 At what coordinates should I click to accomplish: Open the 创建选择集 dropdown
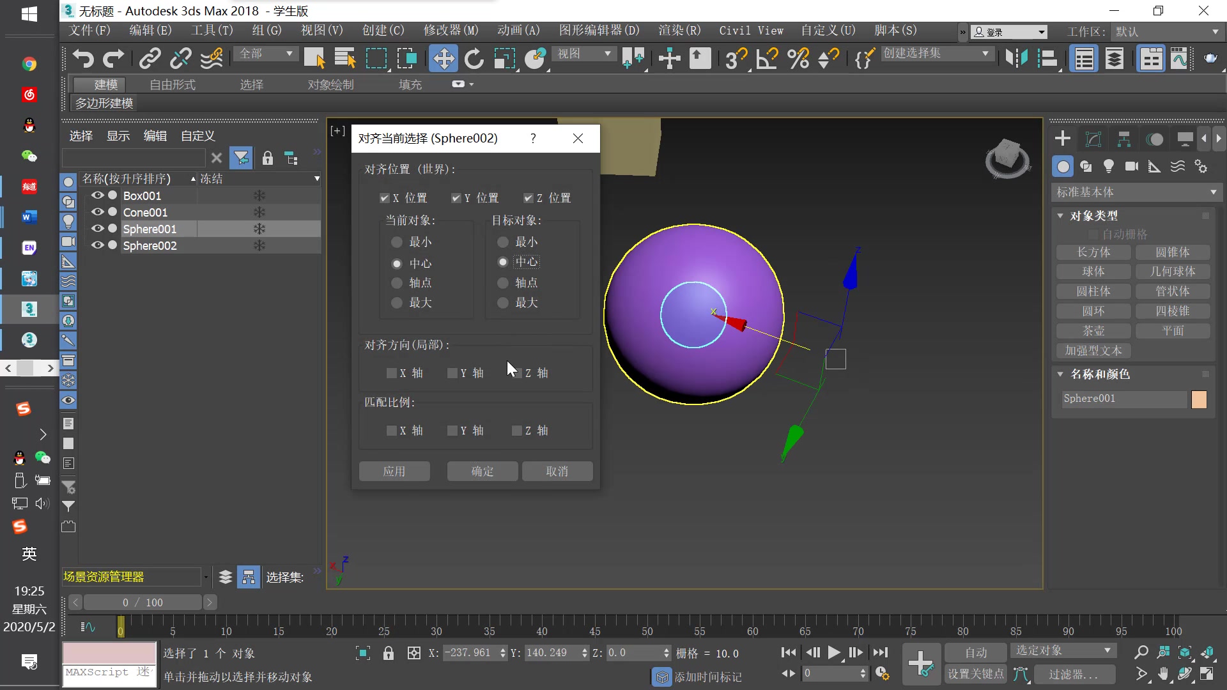[x=985, y=54]
